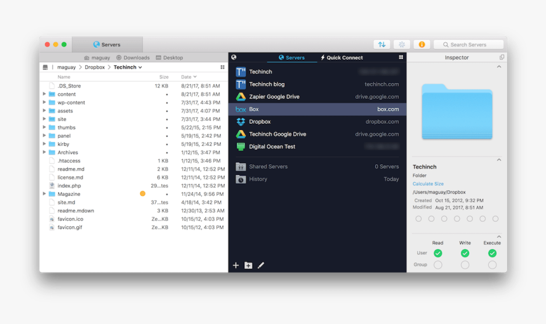Screen dimensions: 546x324
Task: Select the Digital Ocean Test icon
Action: (x=241, y=146)
